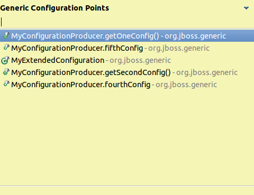
Task: Click the fifthConfig producer field icon
Action: click(6, 48)
